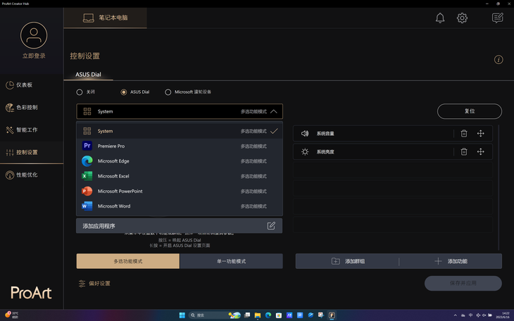
Task: Click the ProArt Creator Hub taskbar icon
Action: [x=332, y=315]
